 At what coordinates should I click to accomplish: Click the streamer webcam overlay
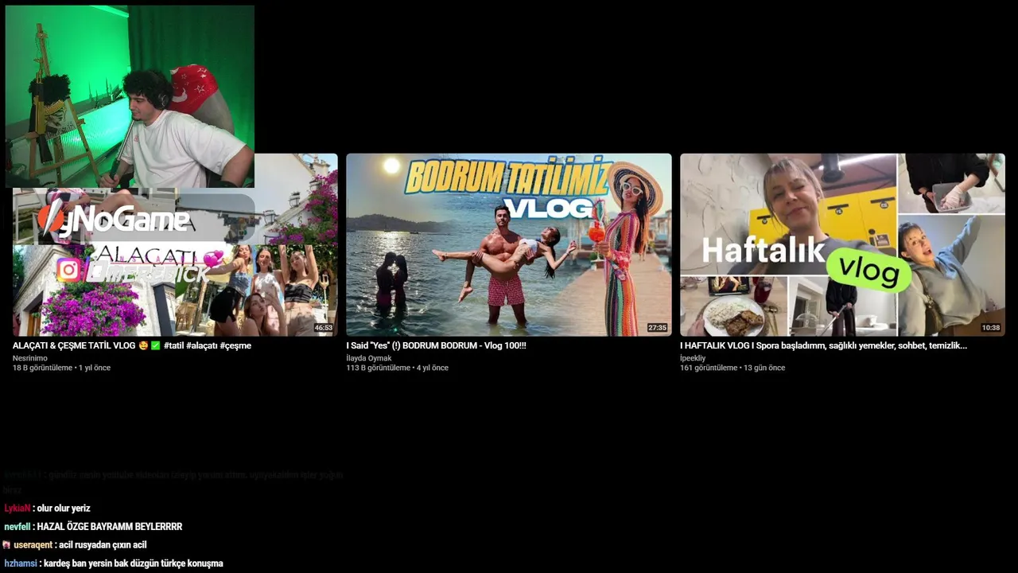[130, 96]
